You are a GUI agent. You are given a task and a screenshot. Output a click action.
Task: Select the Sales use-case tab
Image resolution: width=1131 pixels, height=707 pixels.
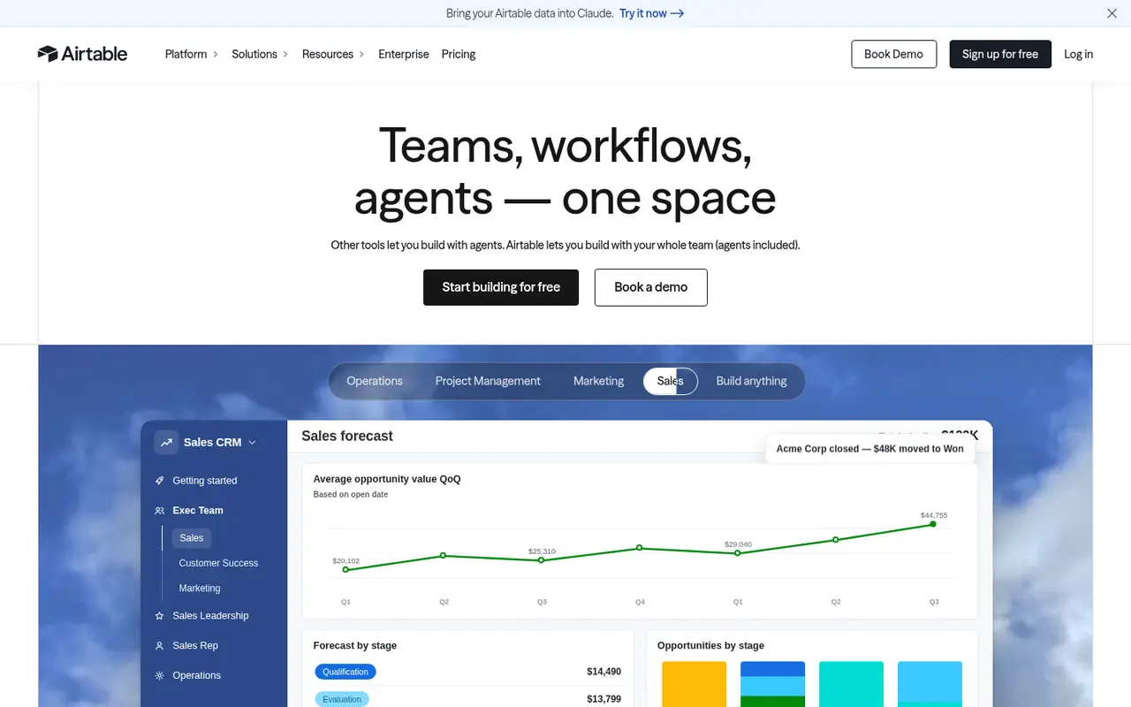671,381
